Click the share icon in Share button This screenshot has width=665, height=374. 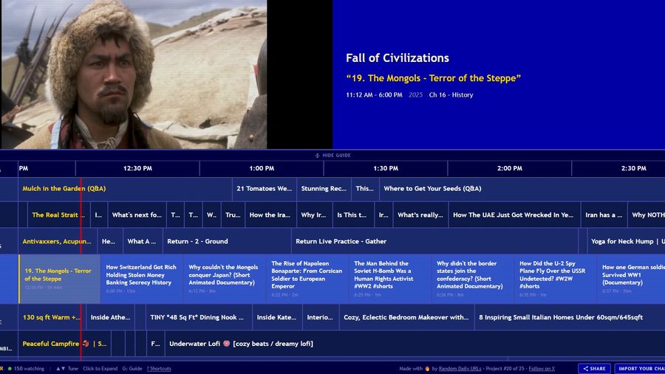[586, 369]
